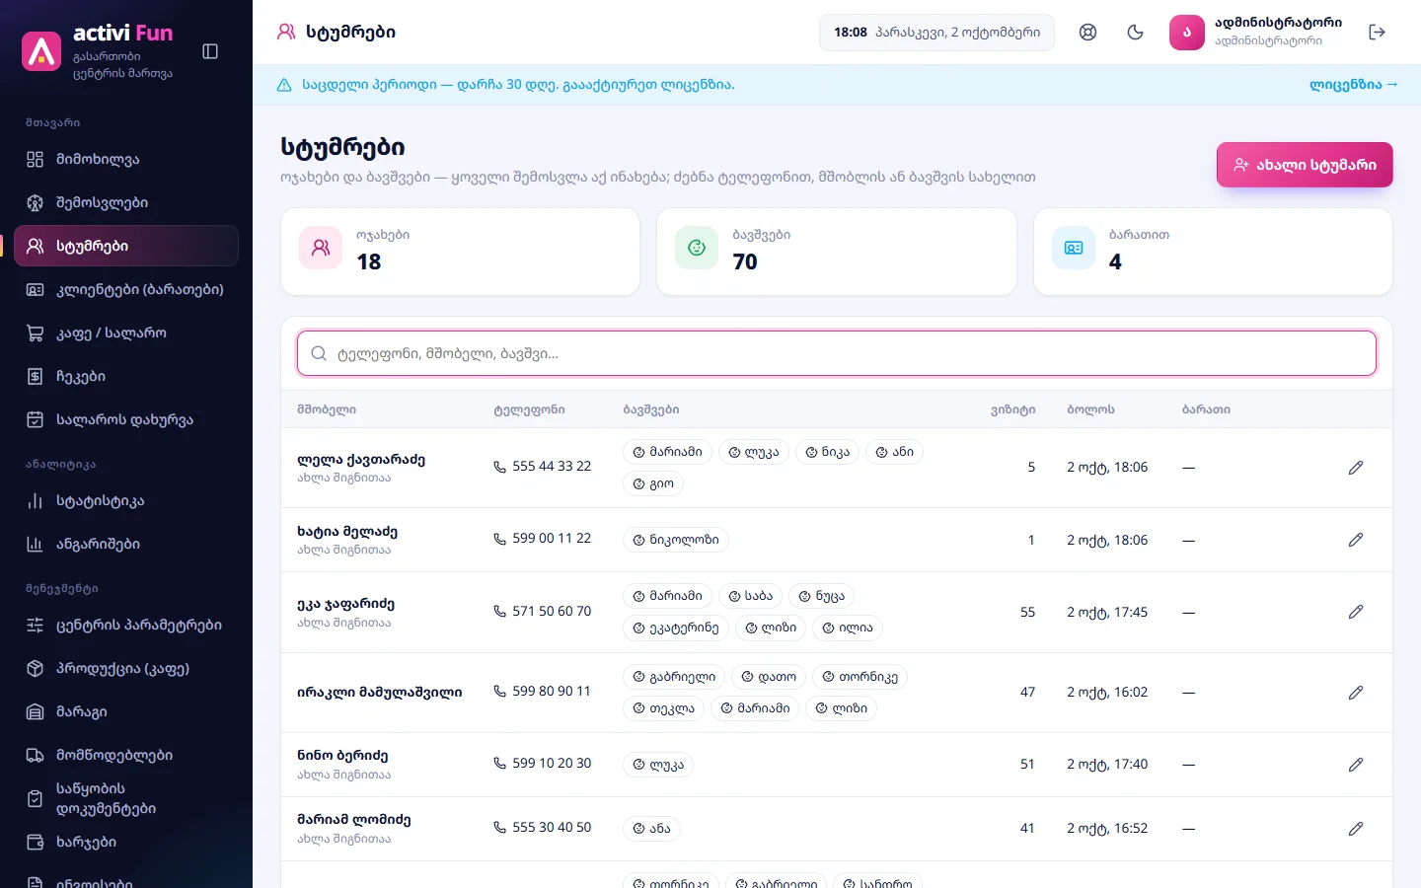
Task: Open სტატისტიკა in the sidebar
Action: click(x=126, y=500)
